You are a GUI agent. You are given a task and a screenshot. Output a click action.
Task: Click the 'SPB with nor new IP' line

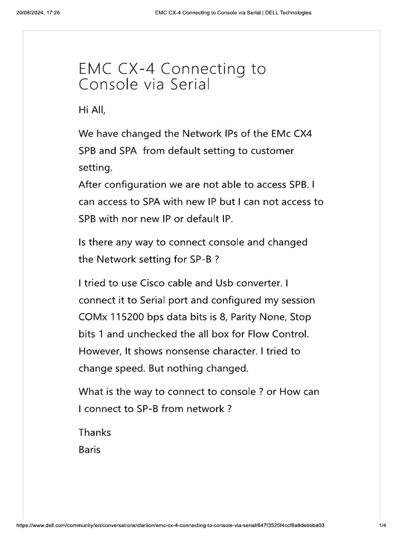(155, 219)
